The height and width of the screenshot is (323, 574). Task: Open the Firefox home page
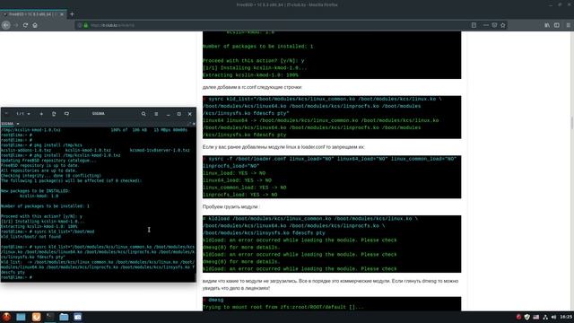pyautogui.click(x=35, y=25)
